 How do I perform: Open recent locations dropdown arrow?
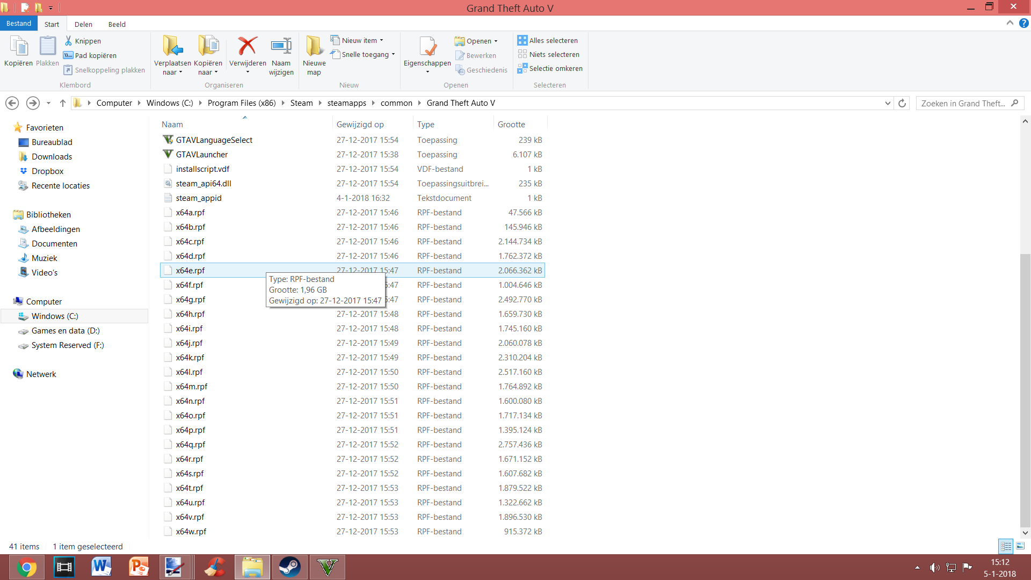pos(48,103)
